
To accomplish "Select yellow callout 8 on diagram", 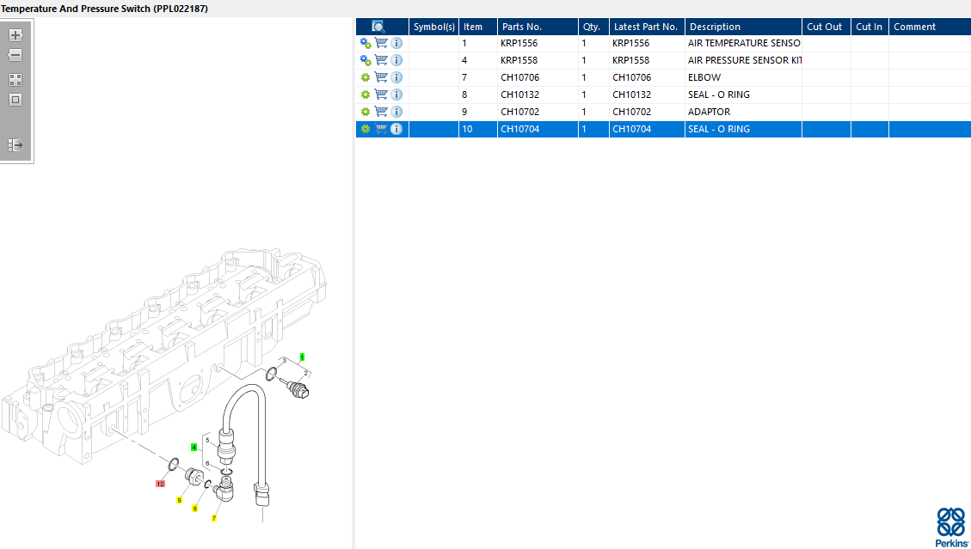I will (x=194, y=509).
